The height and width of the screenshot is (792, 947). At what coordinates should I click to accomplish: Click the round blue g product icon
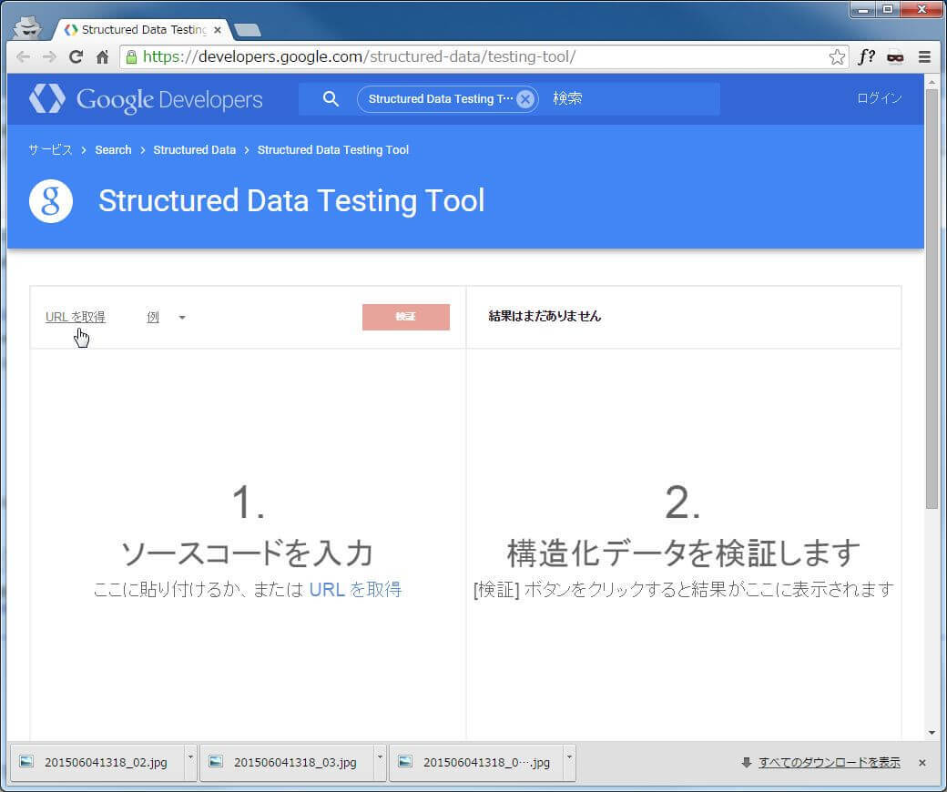[x=51, y=201]
